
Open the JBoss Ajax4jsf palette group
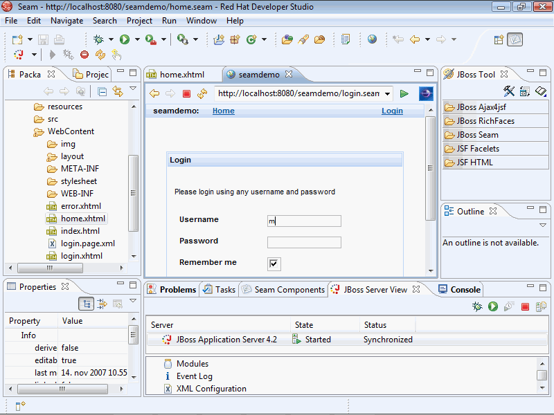(495, 107)
